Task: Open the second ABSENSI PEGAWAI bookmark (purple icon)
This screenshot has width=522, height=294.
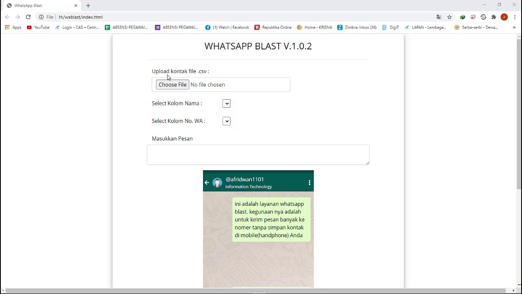Action: pyautogui.click(x=177, y=27)
